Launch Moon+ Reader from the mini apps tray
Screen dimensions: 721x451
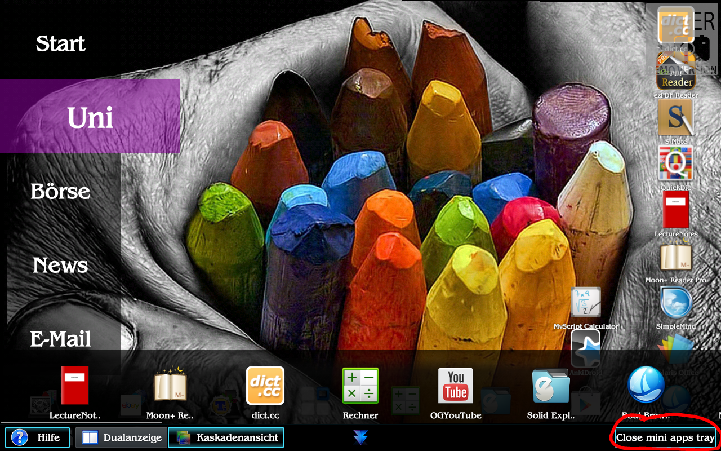(170, 386)
